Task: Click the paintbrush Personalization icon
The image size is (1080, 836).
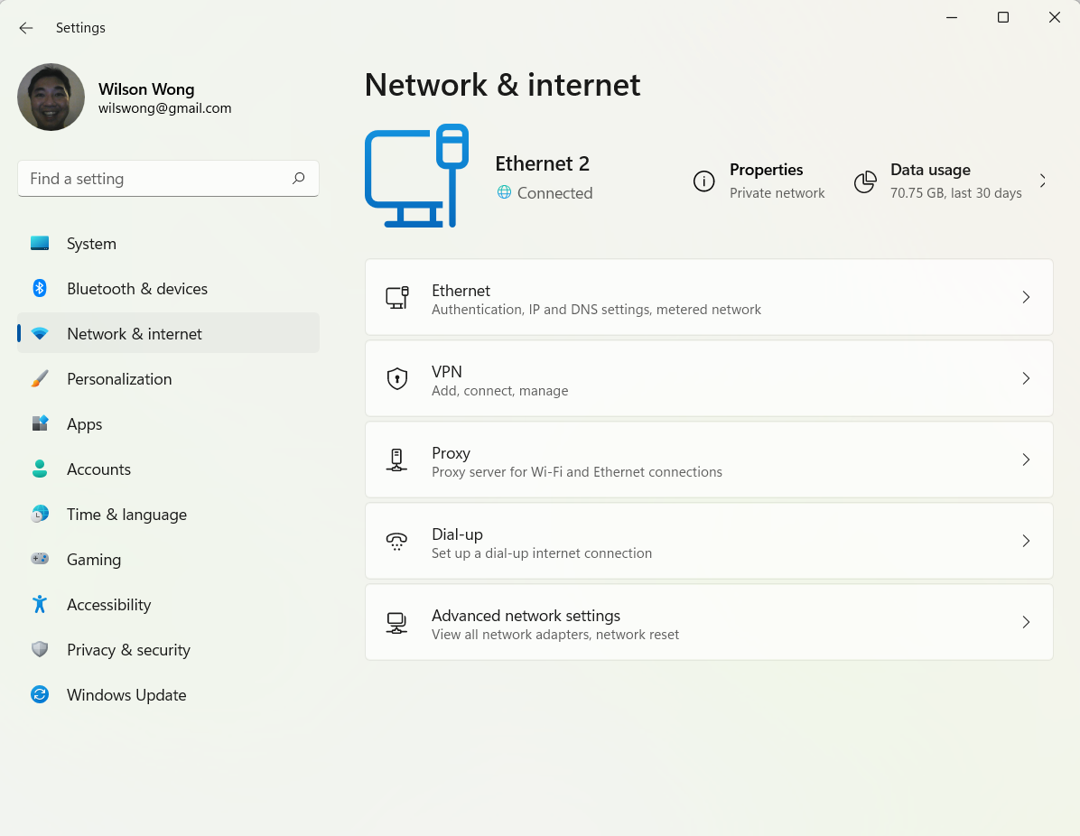Action: [x=40, y=379]
